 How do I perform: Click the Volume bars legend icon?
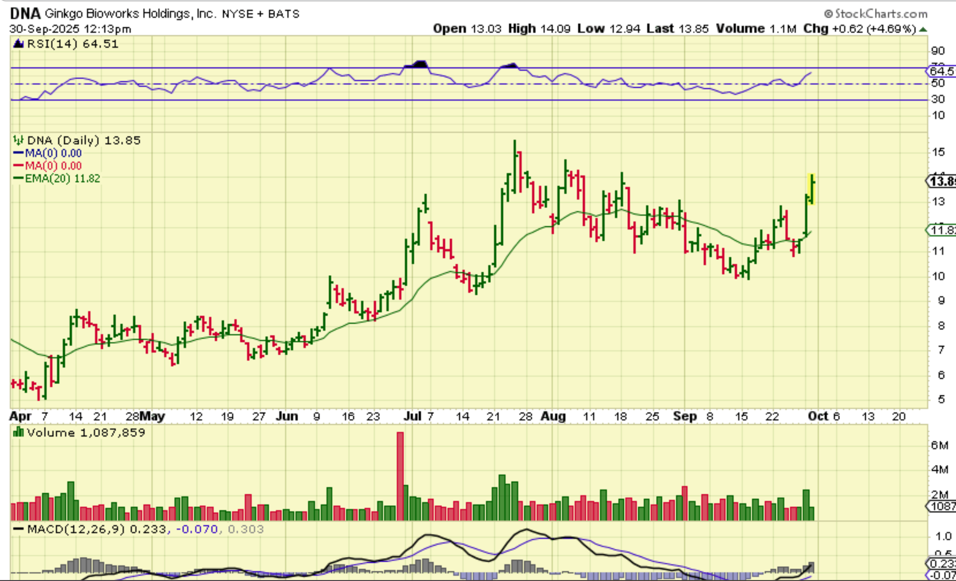pos(18,432)
